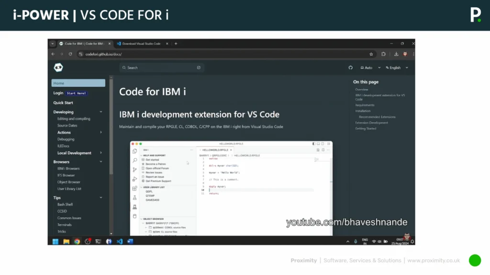Viewport: 490px width, 275px height.
Task: Open File Explorer from the taskbar
Action: pyautogui.click(x=66, y=241)
